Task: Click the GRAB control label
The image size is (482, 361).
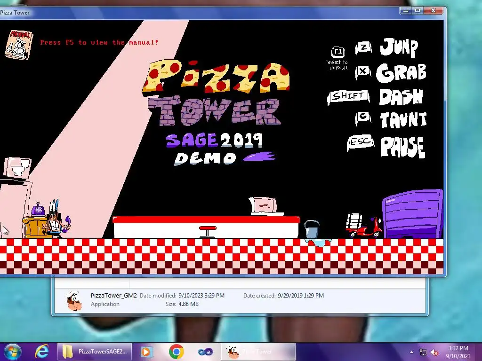Action: (401, 73)
